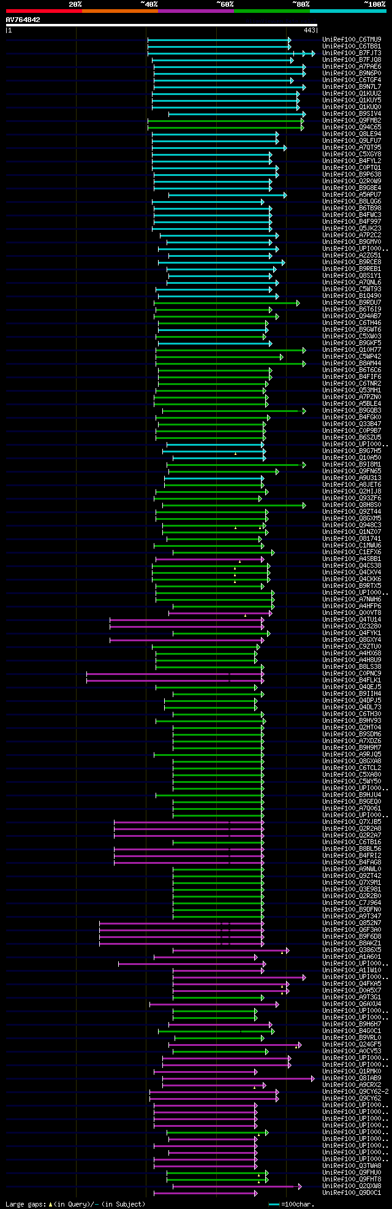This screenshot has height=1209, width=392.
Task: Select label UniRef100_A9U313
Action: point(352,478)
